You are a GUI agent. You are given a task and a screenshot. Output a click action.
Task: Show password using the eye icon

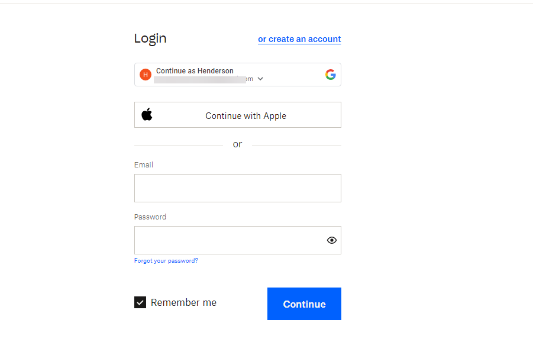tap(332, 240)
